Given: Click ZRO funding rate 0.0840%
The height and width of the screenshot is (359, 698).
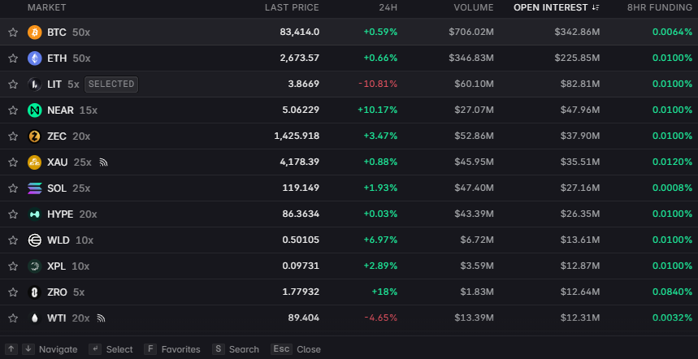Looking at the screenshot, I should 673,292.
